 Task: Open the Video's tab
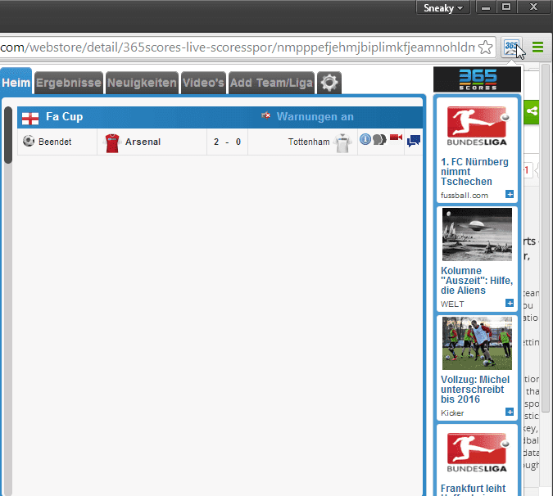203,83
